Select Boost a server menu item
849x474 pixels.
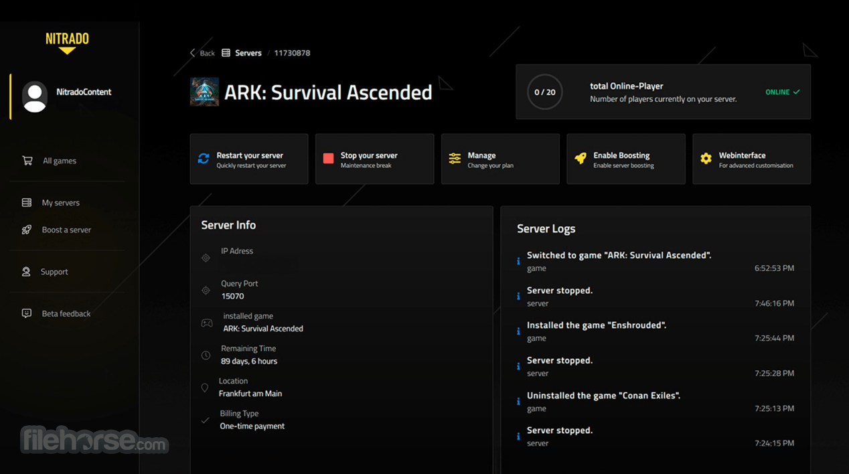(67, 230)
